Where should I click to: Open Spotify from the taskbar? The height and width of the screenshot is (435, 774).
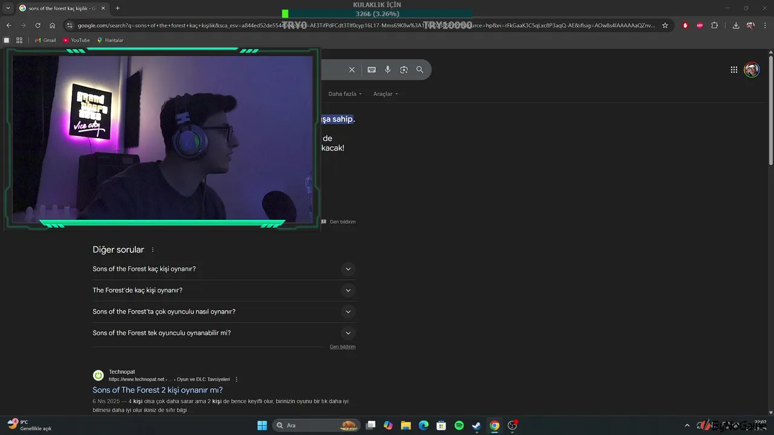tap(459, 425)
